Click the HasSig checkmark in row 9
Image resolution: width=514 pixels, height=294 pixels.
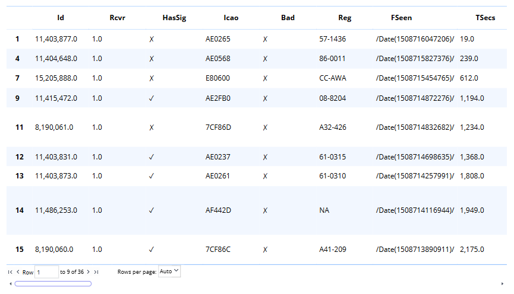tap(152, 98)
